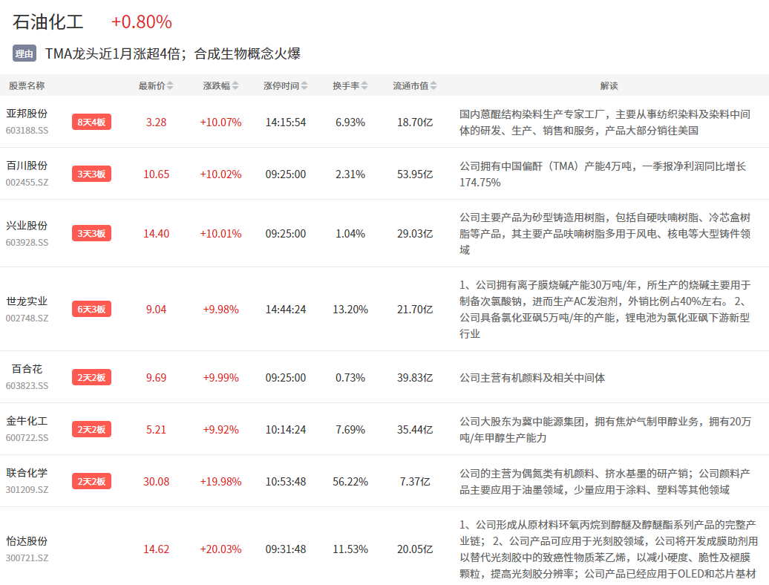Screen dimensions: 769x585
Task: Click 股票名称 column header
Action: tap(27, 86)
